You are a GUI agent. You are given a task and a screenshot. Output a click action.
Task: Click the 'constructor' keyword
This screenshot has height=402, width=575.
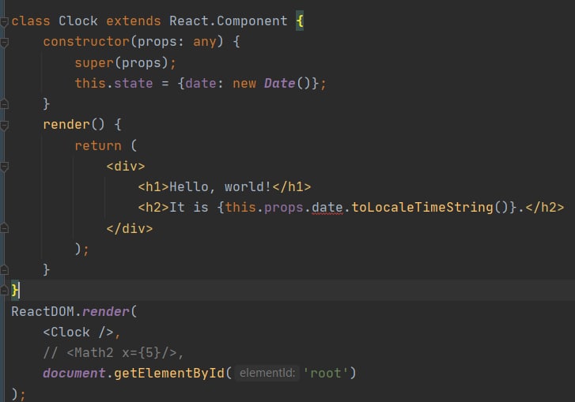pos(86,41)
